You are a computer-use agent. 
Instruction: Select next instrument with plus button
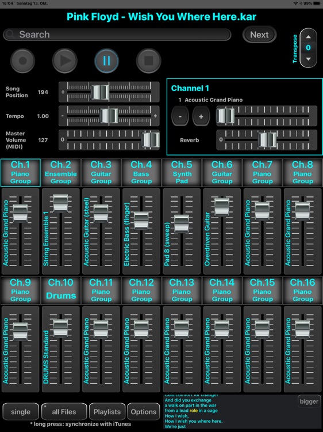(201, 116)
